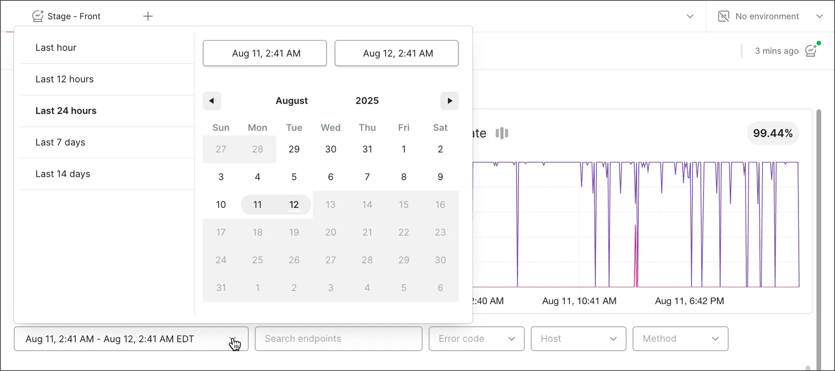Click the page vertical scrollbar

[819, 240]
